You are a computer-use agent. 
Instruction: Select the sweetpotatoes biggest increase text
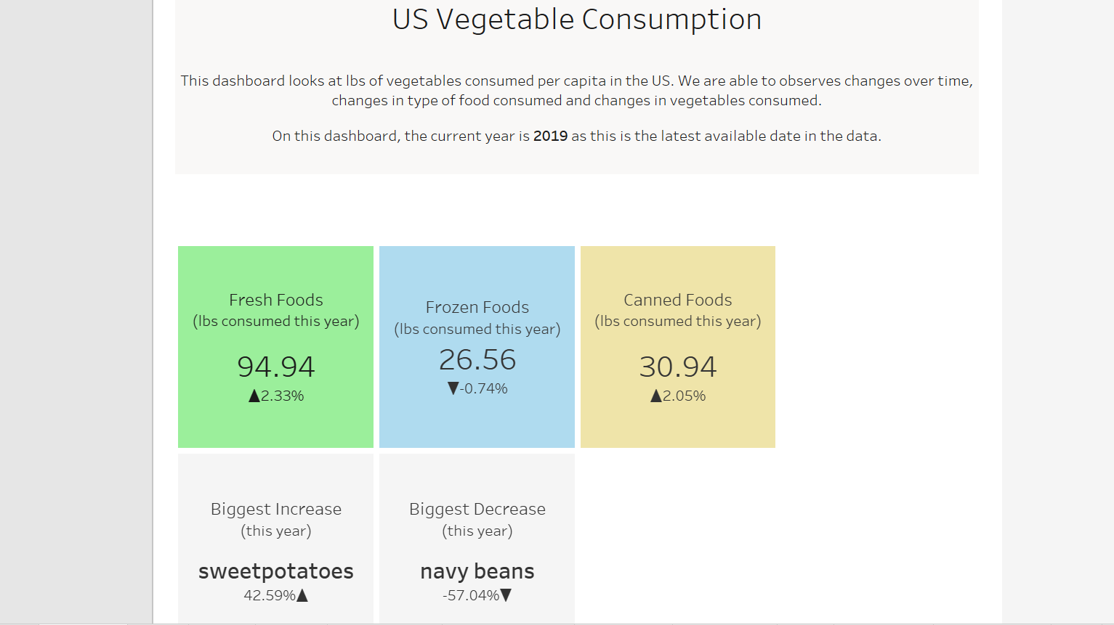pos(276,572)
